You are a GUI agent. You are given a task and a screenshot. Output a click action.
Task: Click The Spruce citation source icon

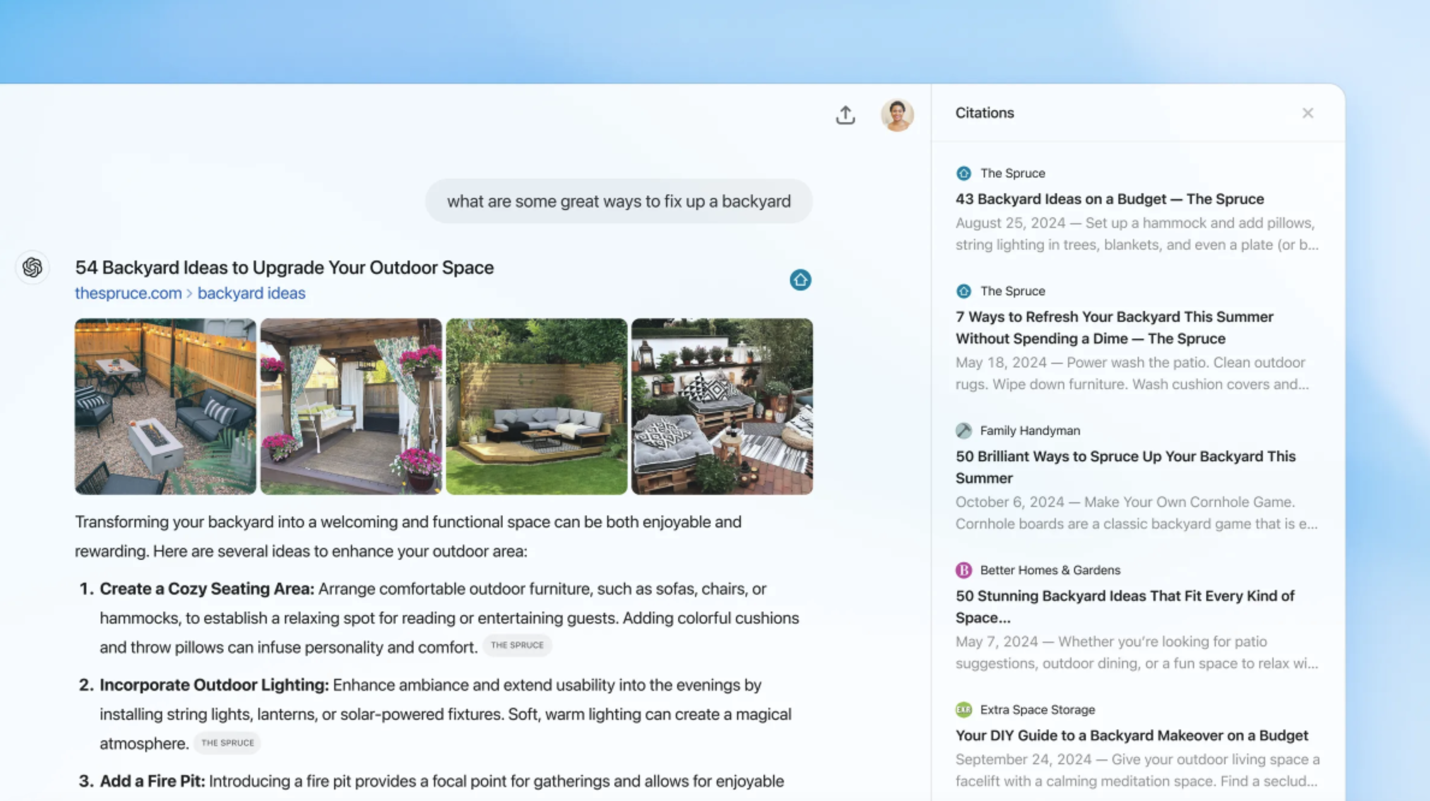tap(964, 173)
